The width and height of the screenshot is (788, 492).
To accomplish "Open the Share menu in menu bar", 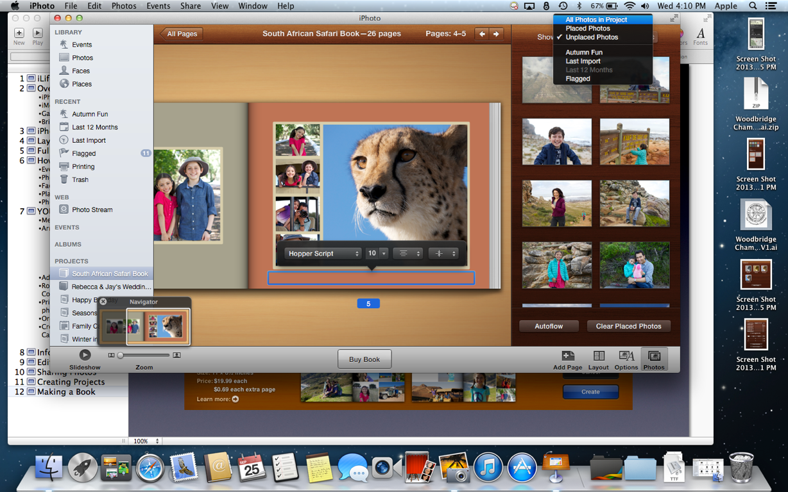I will point(191,6).
